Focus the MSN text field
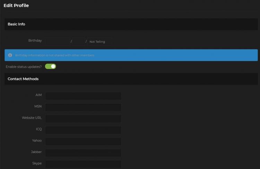The height and width of the screenshot is (169, 260). click(83, 107)
